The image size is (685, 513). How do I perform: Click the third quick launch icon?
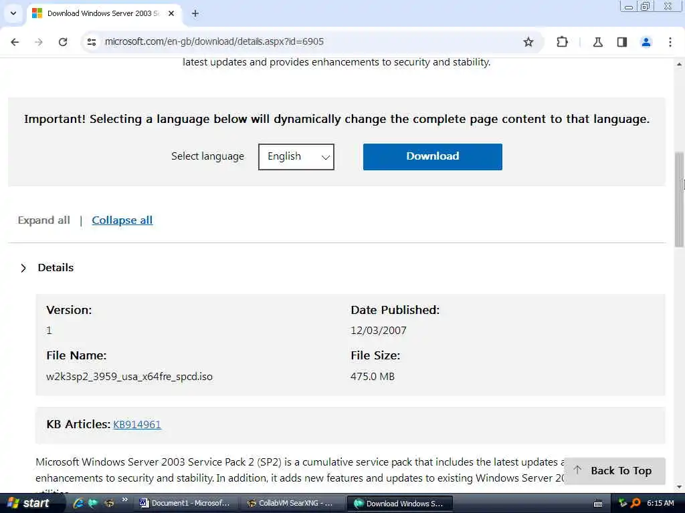[109, 503]
